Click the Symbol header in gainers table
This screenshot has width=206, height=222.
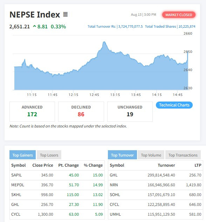(19, 165)
